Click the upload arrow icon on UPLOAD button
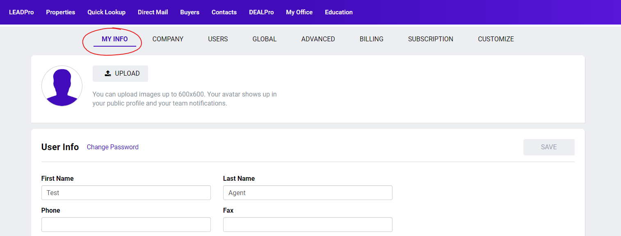 tap(108, 73)
